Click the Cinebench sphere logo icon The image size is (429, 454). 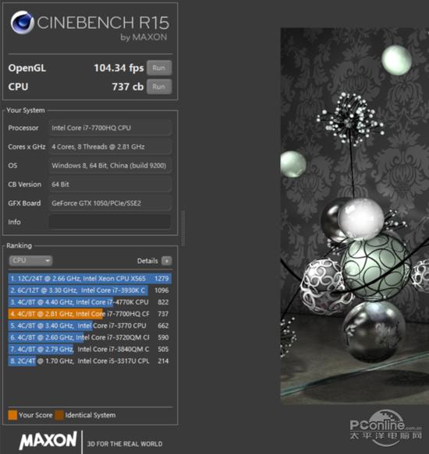22,23
